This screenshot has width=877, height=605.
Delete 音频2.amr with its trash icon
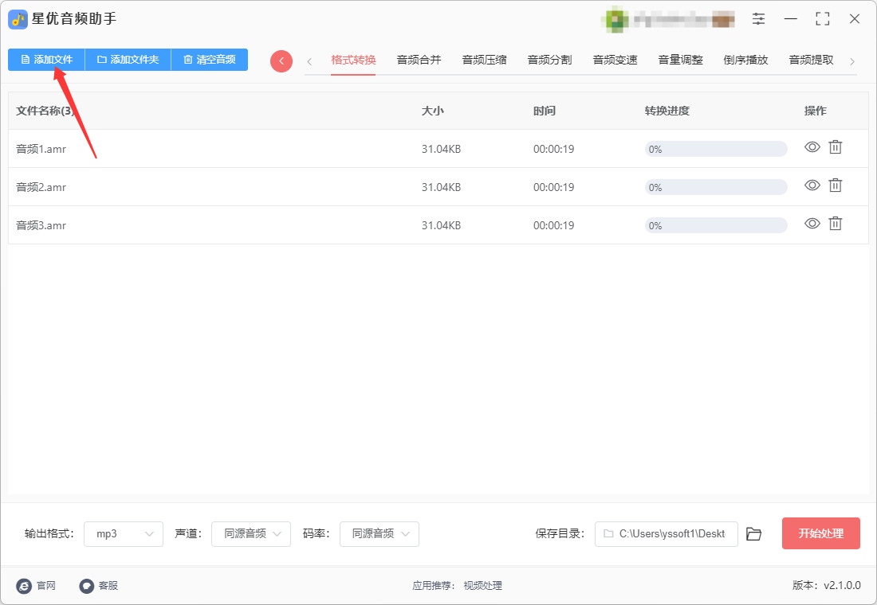coord(835,185)
